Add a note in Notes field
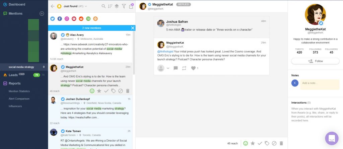Viewport: 343px width, 149px height. (320, 85)
